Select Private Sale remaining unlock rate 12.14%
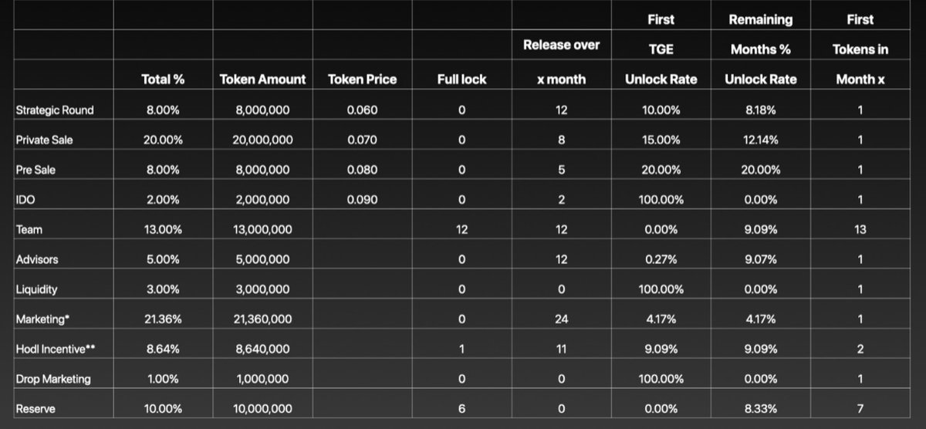This screenshot has width=926, height=429. (760, 140)
